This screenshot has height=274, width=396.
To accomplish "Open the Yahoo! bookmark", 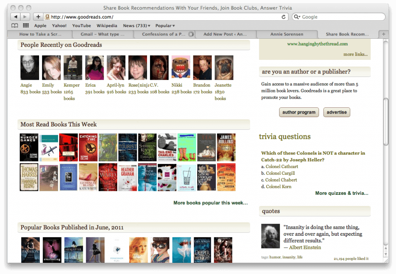I will 59,26.
